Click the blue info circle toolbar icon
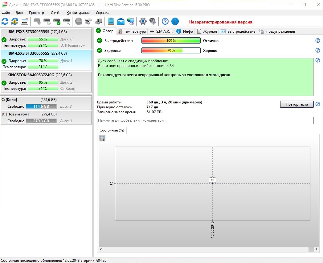This screenshot has width=323, height=263. coord(175,21)
